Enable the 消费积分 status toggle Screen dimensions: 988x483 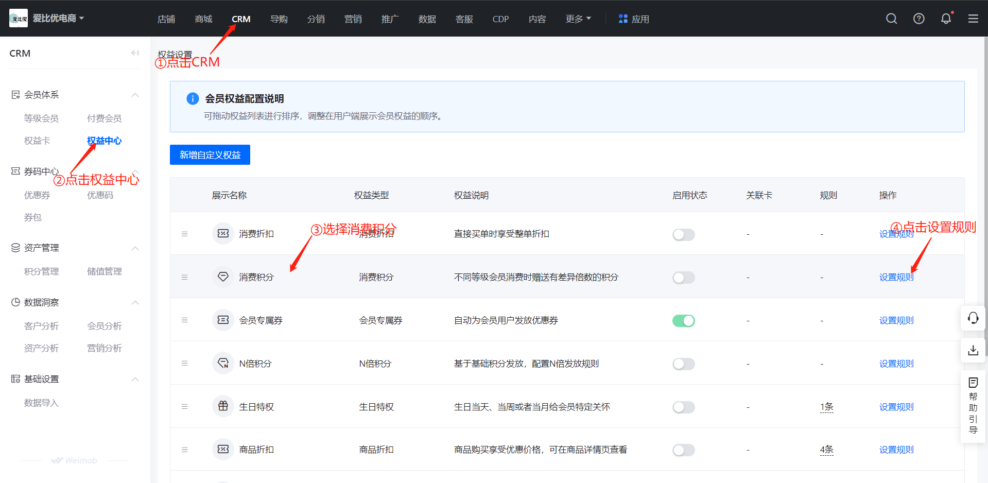point(683,278)
